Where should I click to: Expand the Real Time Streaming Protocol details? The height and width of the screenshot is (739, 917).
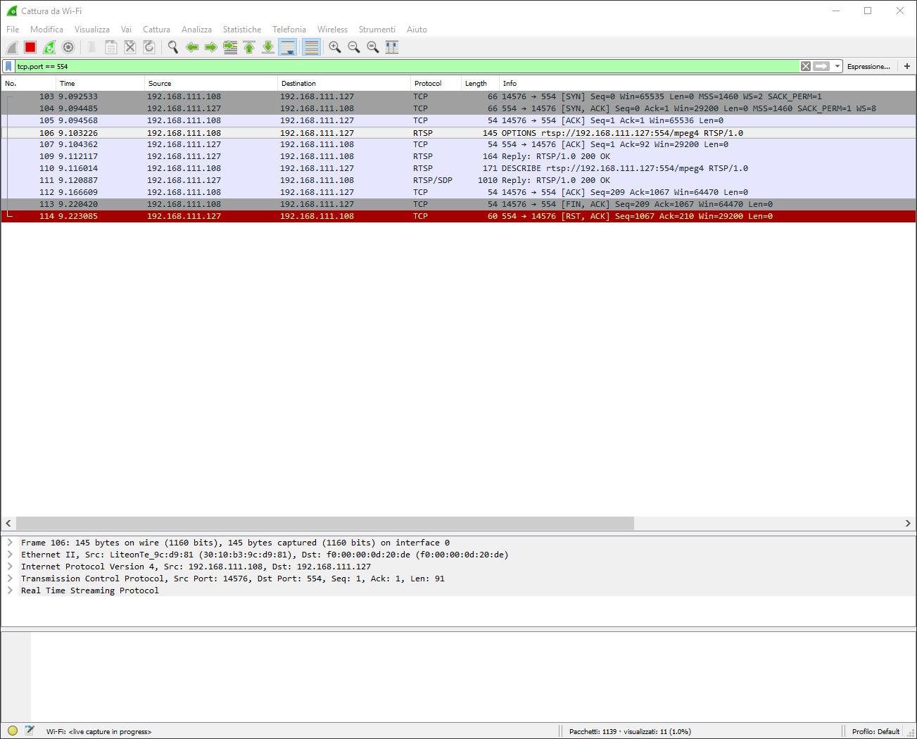9,590
